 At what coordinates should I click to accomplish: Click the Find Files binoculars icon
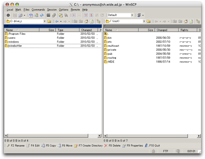[66, 15]
